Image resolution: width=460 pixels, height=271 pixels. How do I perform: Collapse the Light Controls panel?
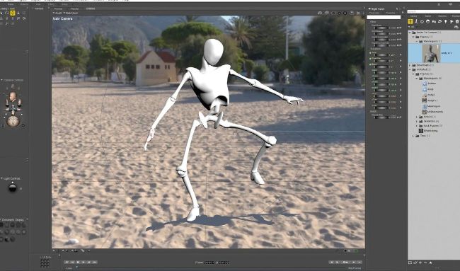(1, 178)
